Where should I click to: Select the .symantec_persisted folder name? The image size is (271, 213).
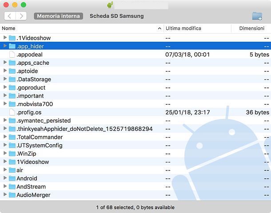(x=44, y=121)
